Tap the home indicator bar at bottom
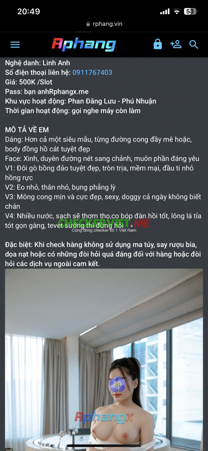208x451 pixels. point(104,446)
